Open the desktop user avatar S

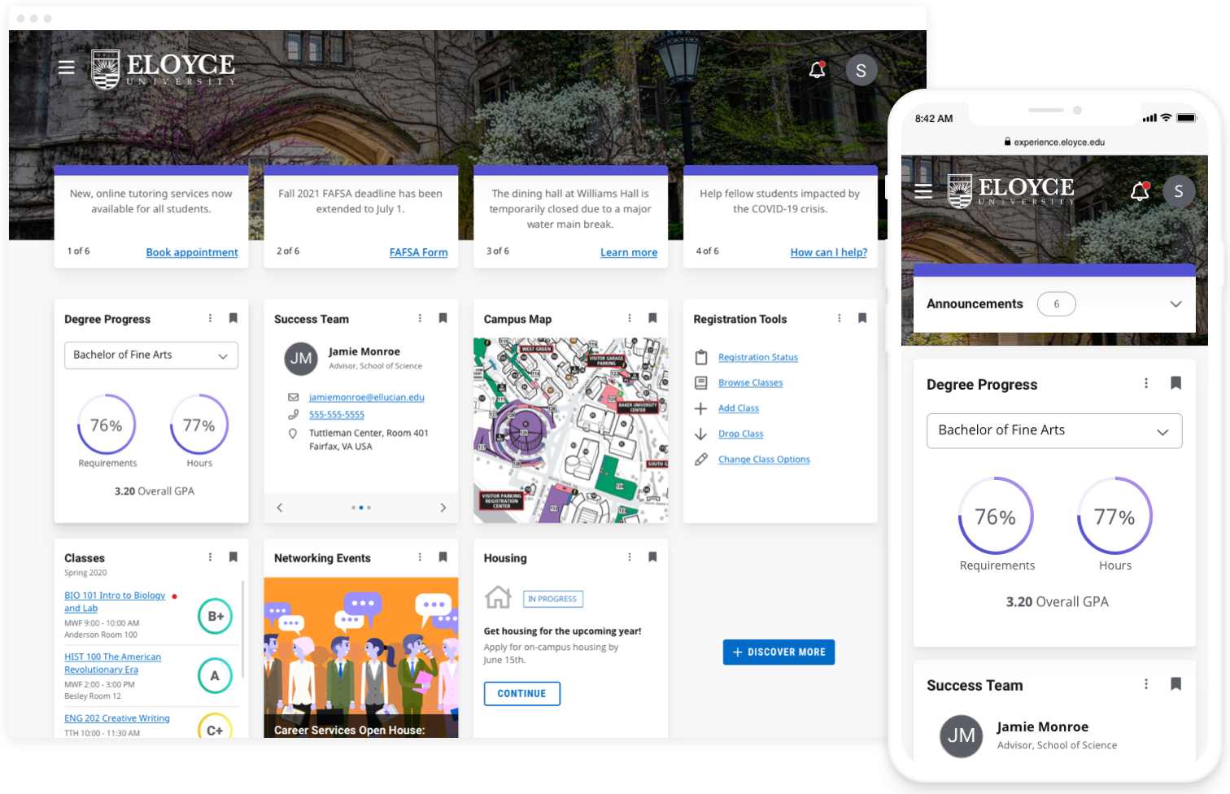(861, 71)
